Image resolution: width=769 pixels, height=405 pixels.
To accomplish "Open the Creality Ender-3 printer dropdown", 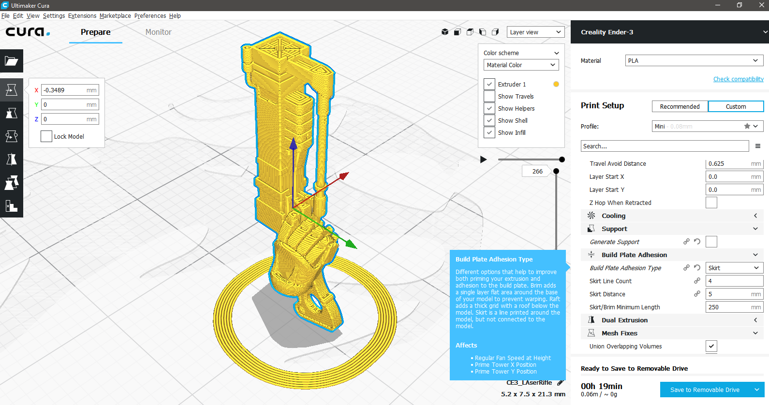I will tap(670, 32).
